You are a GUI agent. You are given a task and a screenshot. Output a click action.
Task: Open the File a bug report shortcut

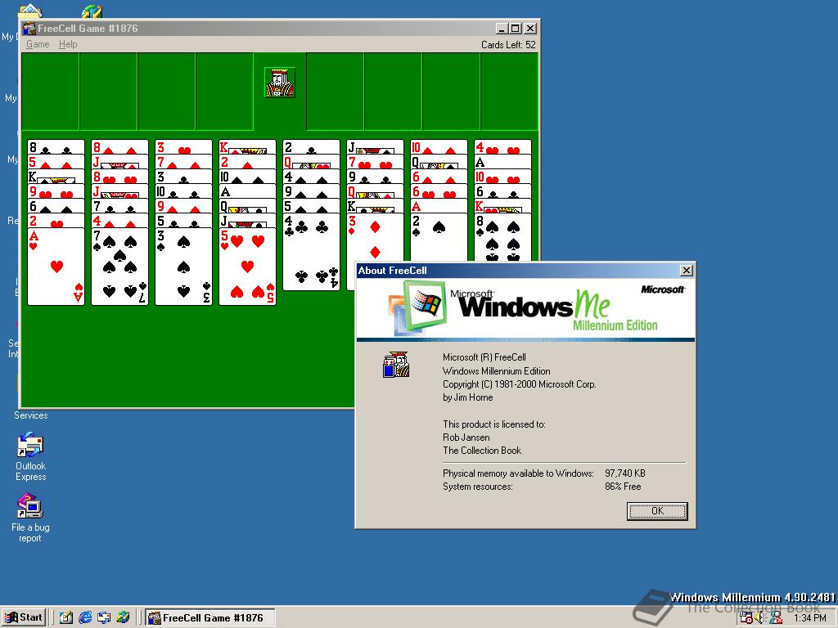30,518
